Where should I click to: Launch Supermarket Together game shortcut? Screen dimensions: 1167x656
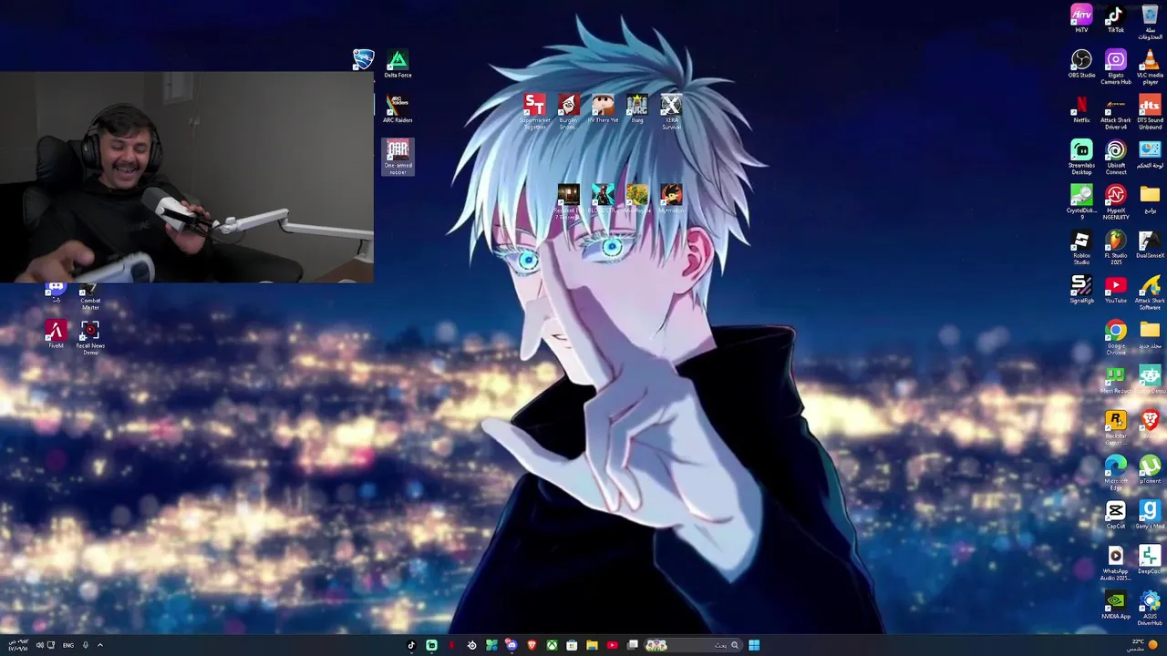[x=535, y=111]
